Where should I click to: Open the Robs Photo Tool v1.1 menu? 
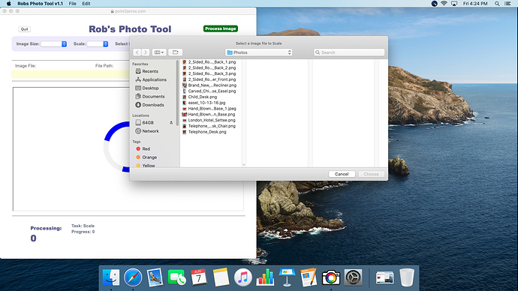pos(40,3)
